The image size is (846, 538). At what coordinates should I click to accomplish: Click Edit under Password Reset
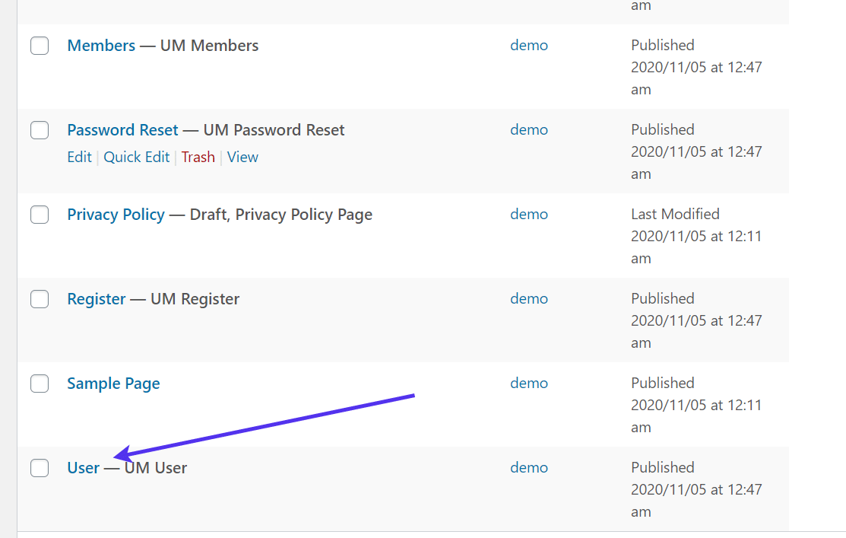click(x=79, y=157)
